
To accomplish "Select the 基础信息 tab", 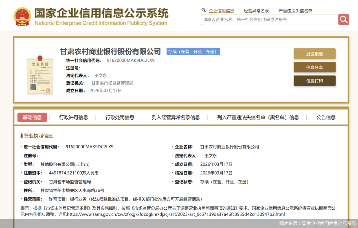I will (x=32, y=117).
